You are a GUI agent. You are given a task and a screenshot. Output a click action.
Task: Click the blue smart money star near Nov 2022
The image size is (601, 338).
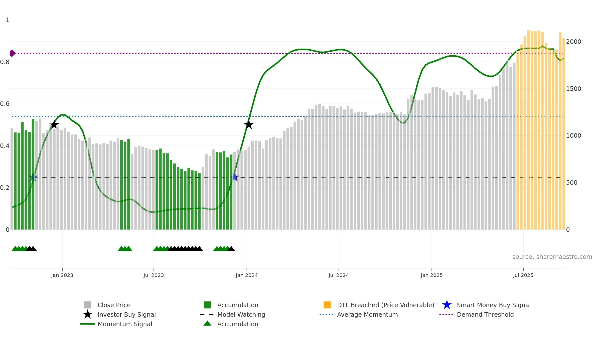(33, 177)
